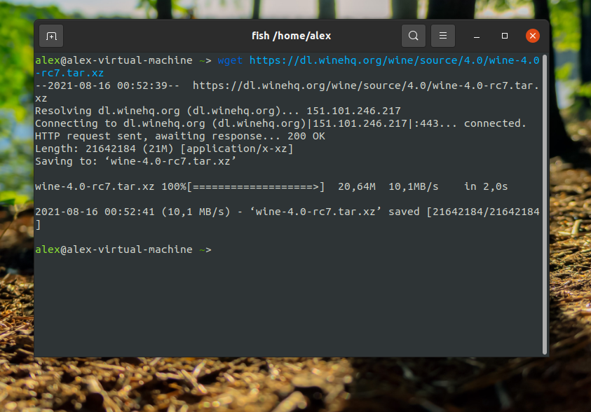Image resolution: width=591 pixels, height=412 pixels.
Task: Click the URL after the 00:52:39 timestamp
Action: tap(365, 85)
